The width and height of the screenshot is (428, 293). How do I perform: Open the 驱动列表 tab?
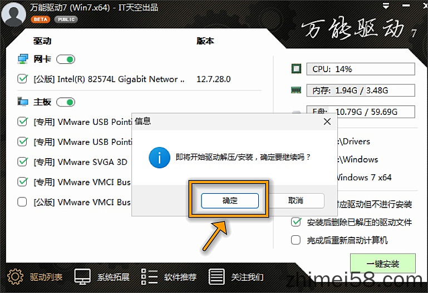coord(46,277)
